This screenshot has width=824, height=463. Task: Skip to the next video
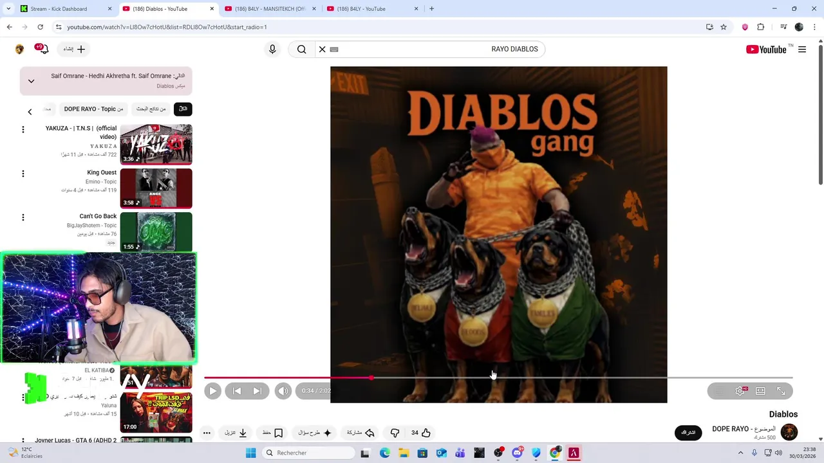click(x=257, y=391)
